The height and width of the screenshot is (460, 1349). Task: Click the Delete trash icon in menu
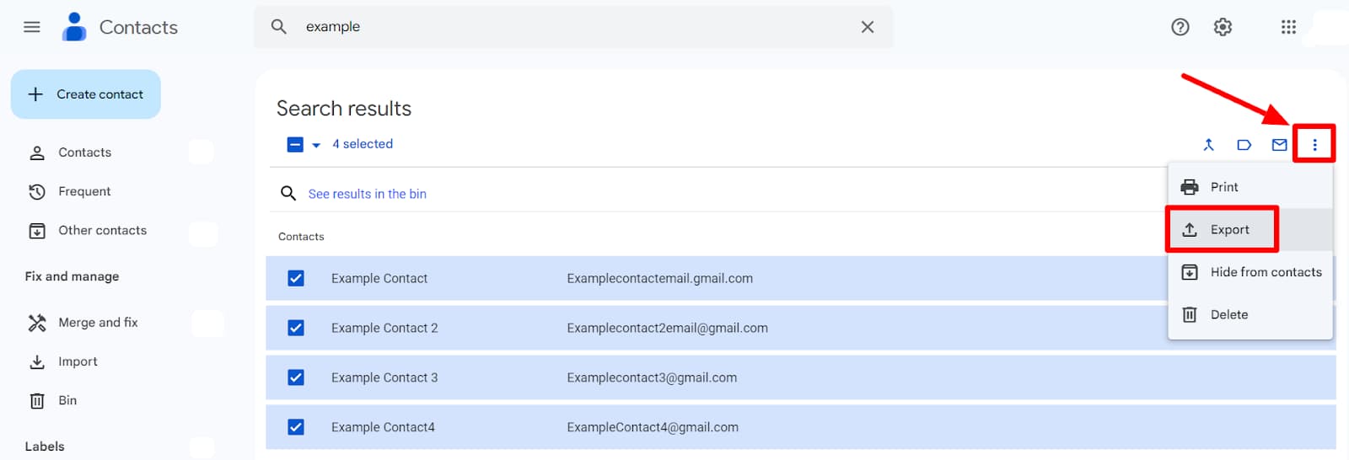pyautogui.click(x=1190, y=314)
